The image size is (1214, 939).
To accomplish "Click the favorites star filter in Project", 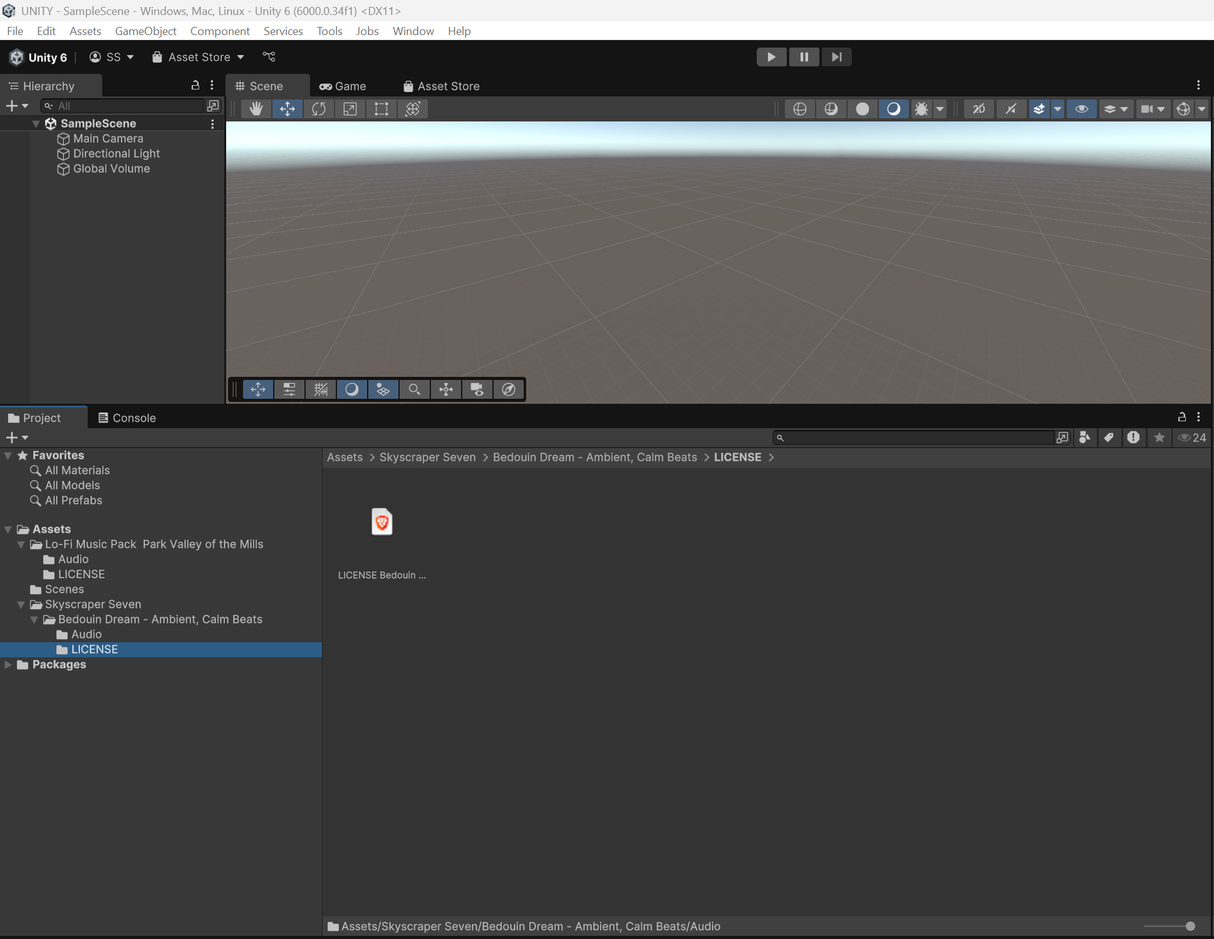I will tap(1160, 438).
